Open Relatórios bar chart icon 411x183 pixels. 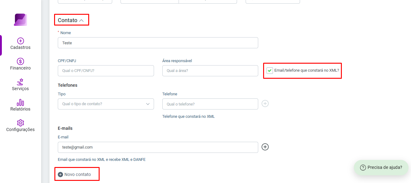[x=20, y=102]
